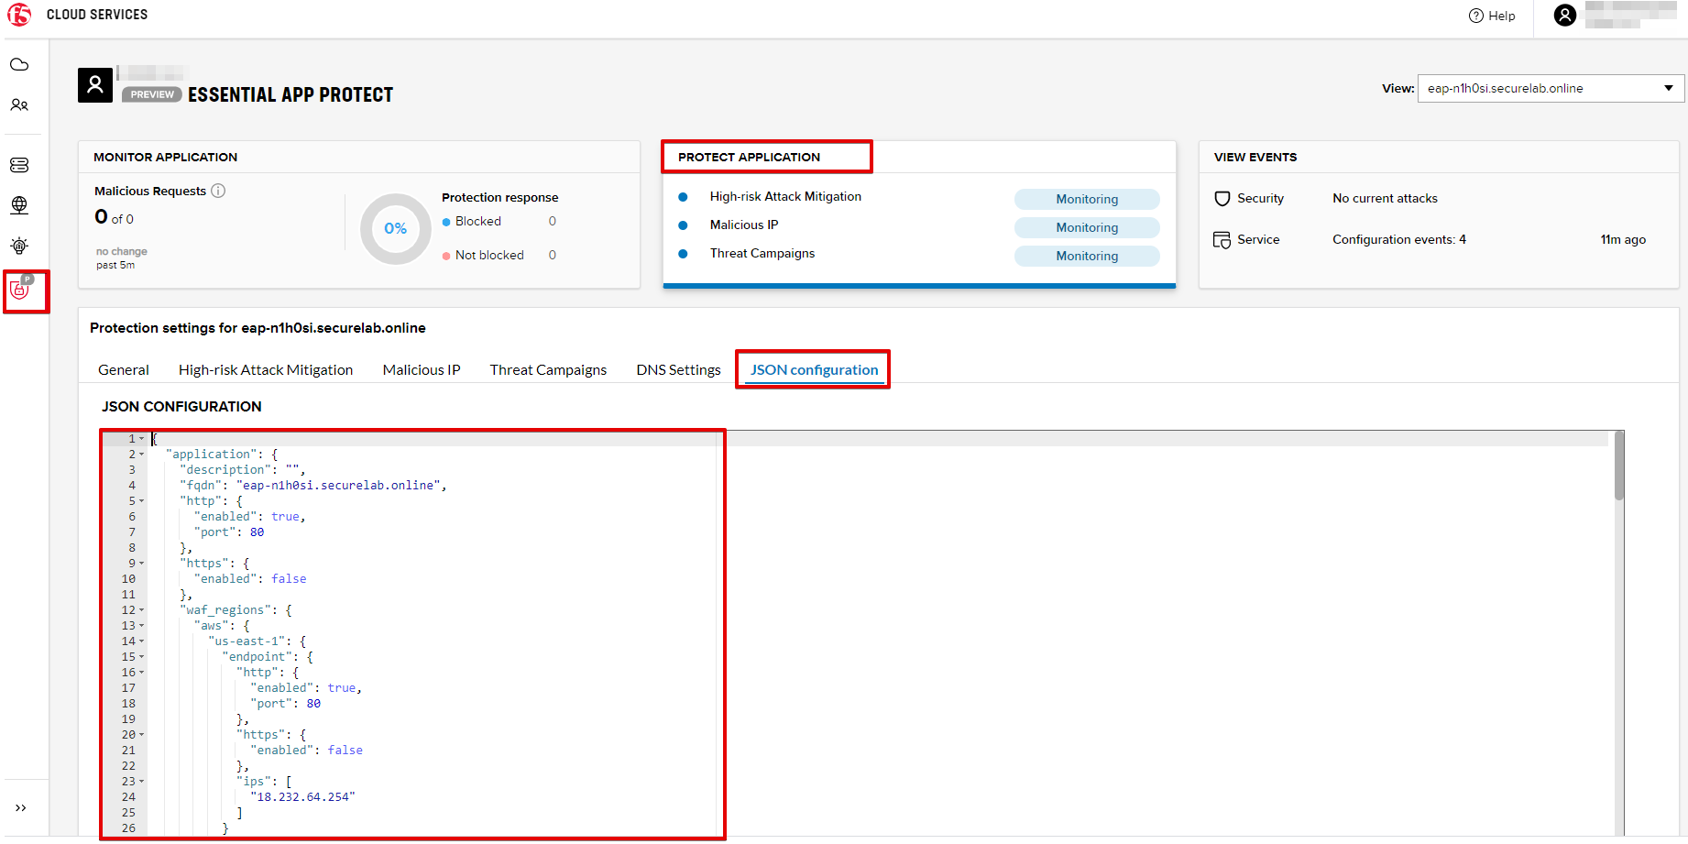The width and height of the screenshot is (1688, 844).
Task: Select the JSON configuration tab
Action: point(814,370)
